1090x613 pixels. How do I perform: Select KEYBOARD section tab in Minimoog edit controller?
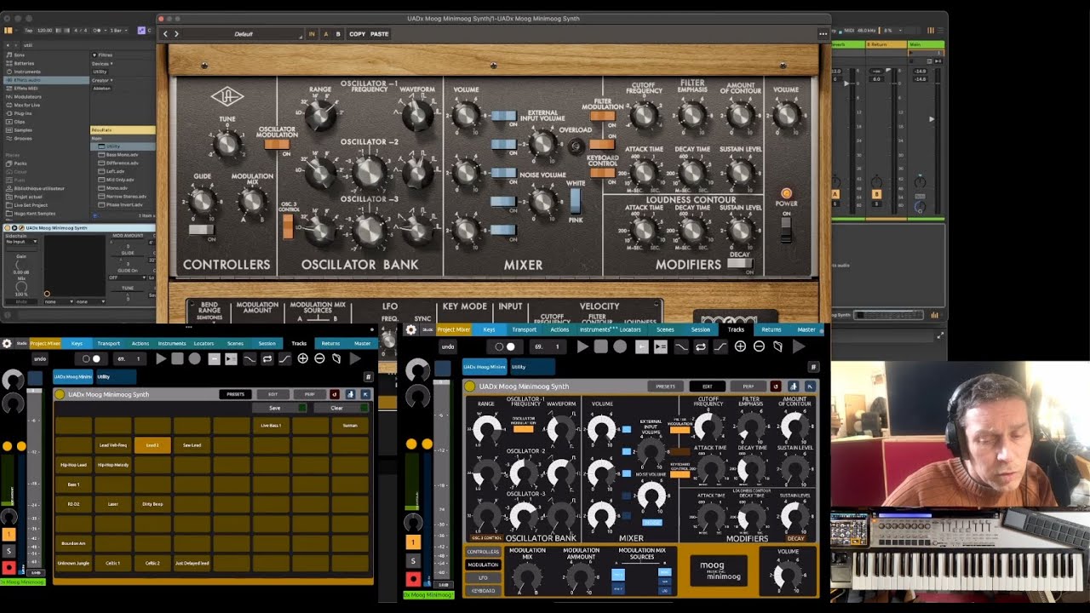point(483,590)
